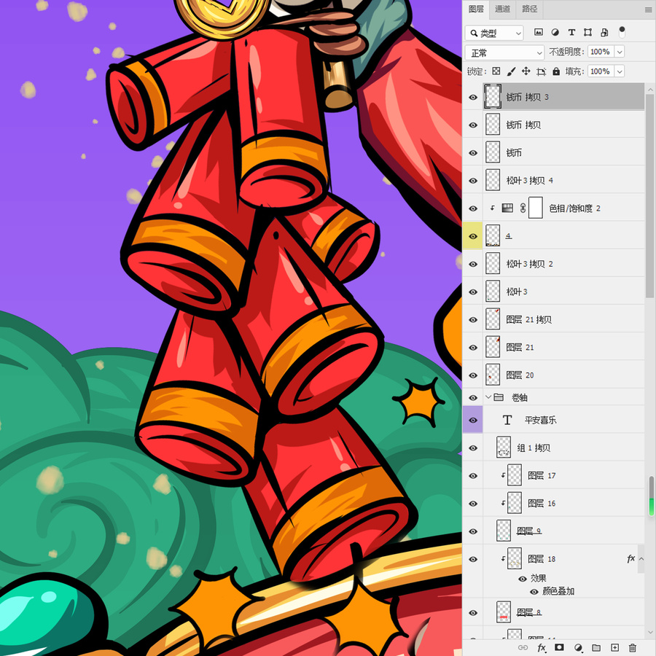This screenshot has height=656, width=656.
Task: Click prevent artboard auto-nesting lock icon
Action: pos(541,71)
